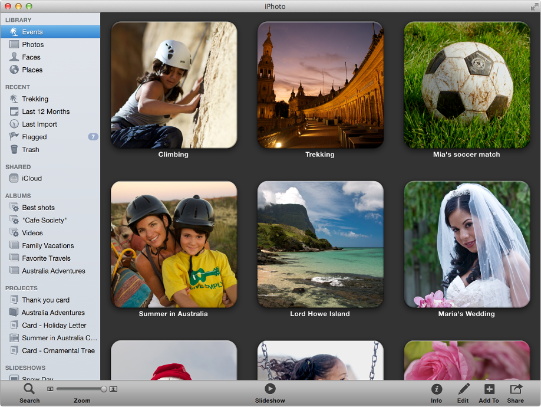The width and height of the screenshot is (541, 407).
Task: Collapse the PROJECTS section
Action: tap(21, 287)
